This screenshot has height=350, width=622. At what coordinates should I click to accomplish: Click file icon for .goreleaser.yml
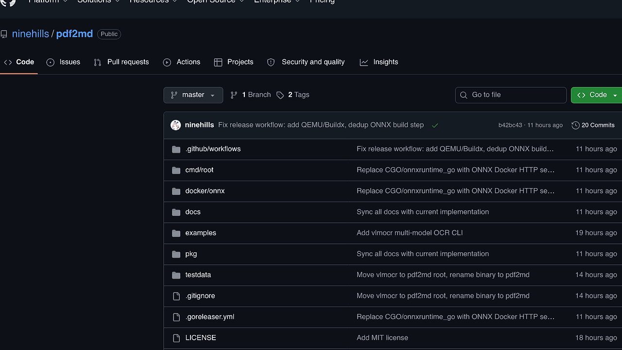[x=176, y=316]
